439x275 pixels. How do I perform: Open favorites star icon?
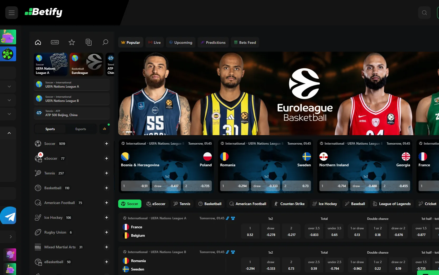click(72, 42)
